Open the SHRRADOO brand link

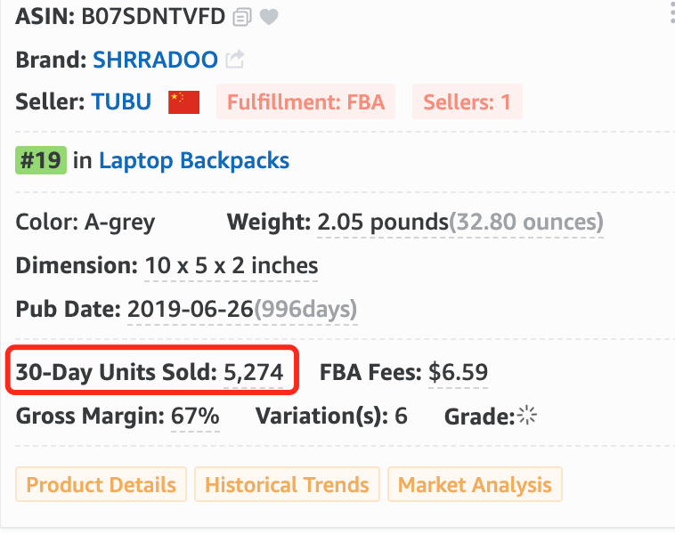pos(156,60)
